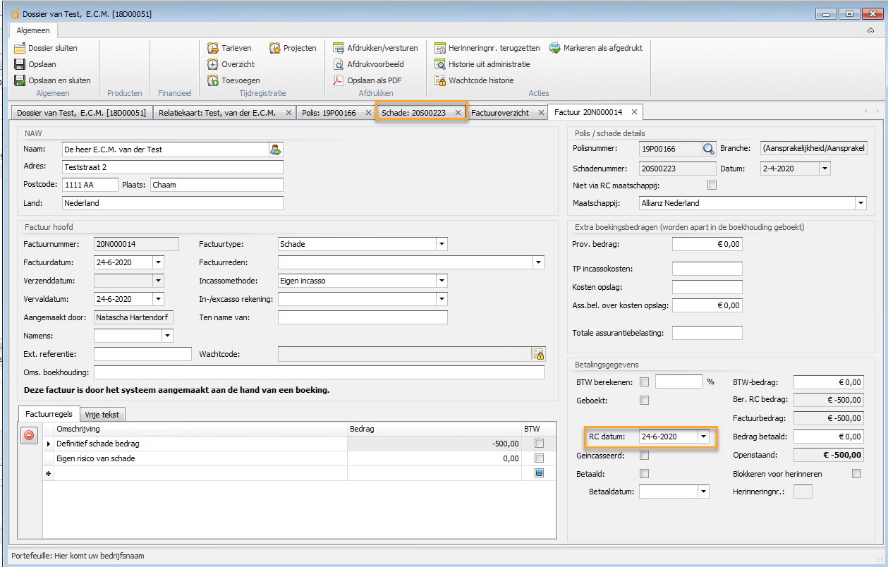Viewport: 888px width, 567px height.
Task: Open the polis Datum date dropdown
Action: [825, 169]
